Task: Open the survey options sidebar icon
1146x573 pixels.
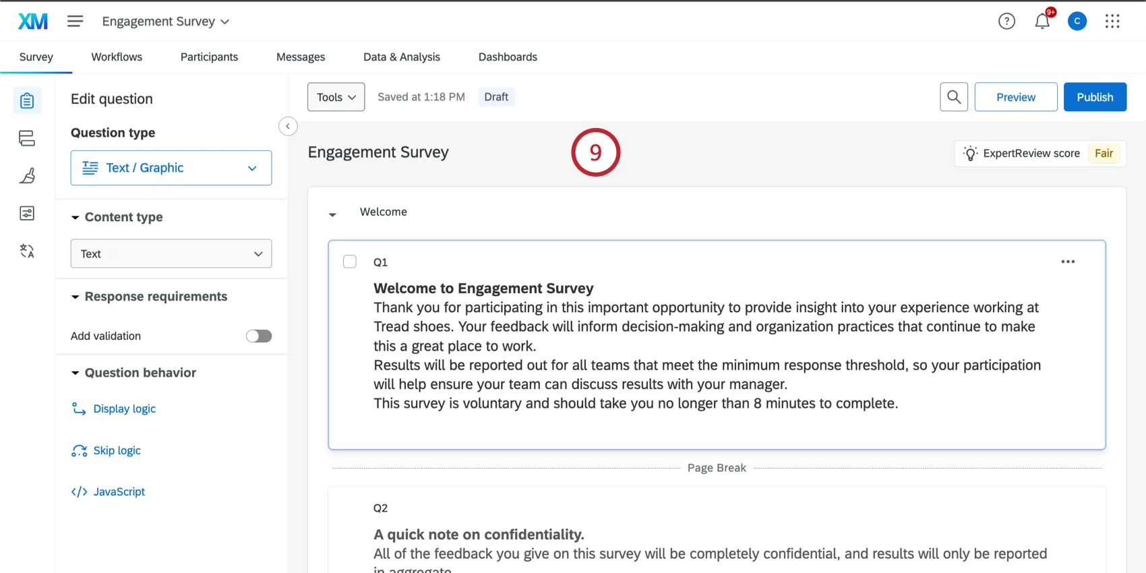Action: (x=27, y=214)
